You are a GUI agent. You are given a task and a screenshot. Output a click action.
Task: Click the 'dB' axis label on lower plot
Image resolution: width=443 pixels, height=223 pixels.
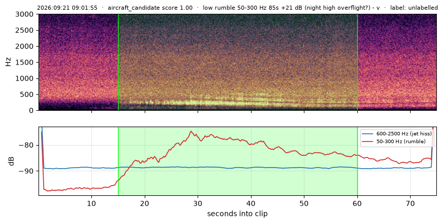(11, 161)
